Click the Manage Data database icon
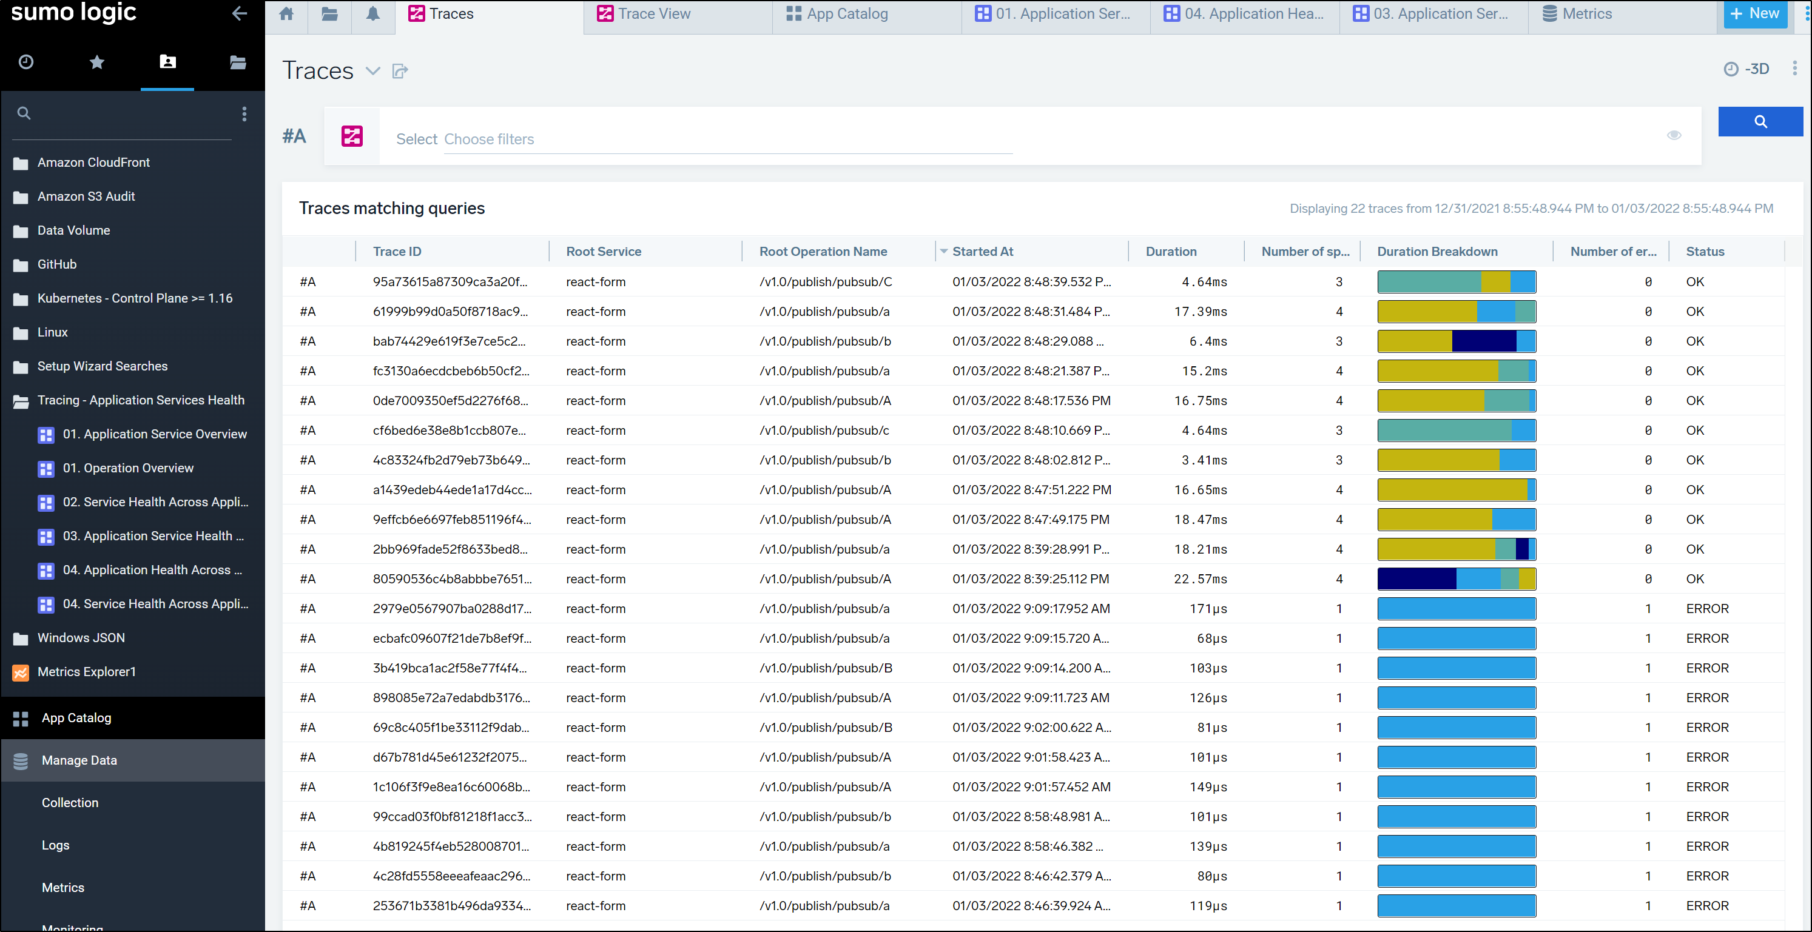The image size is (1812, 932). click(x=21, y=760)
